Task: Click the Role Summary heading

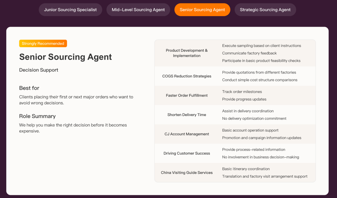Action: (37, 116)
